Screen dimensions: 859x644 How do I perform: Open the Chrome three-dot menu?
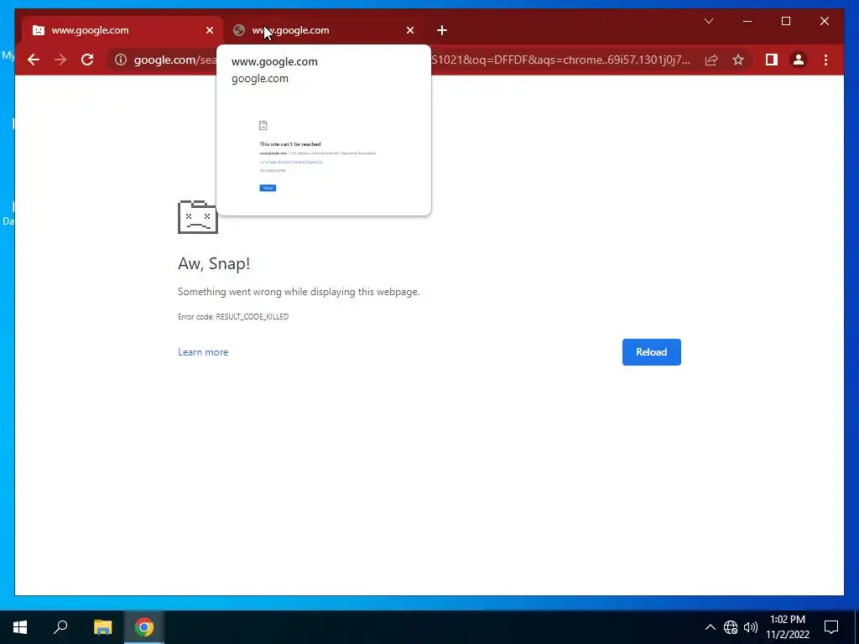pyautogui.click(x=826, y=60)
